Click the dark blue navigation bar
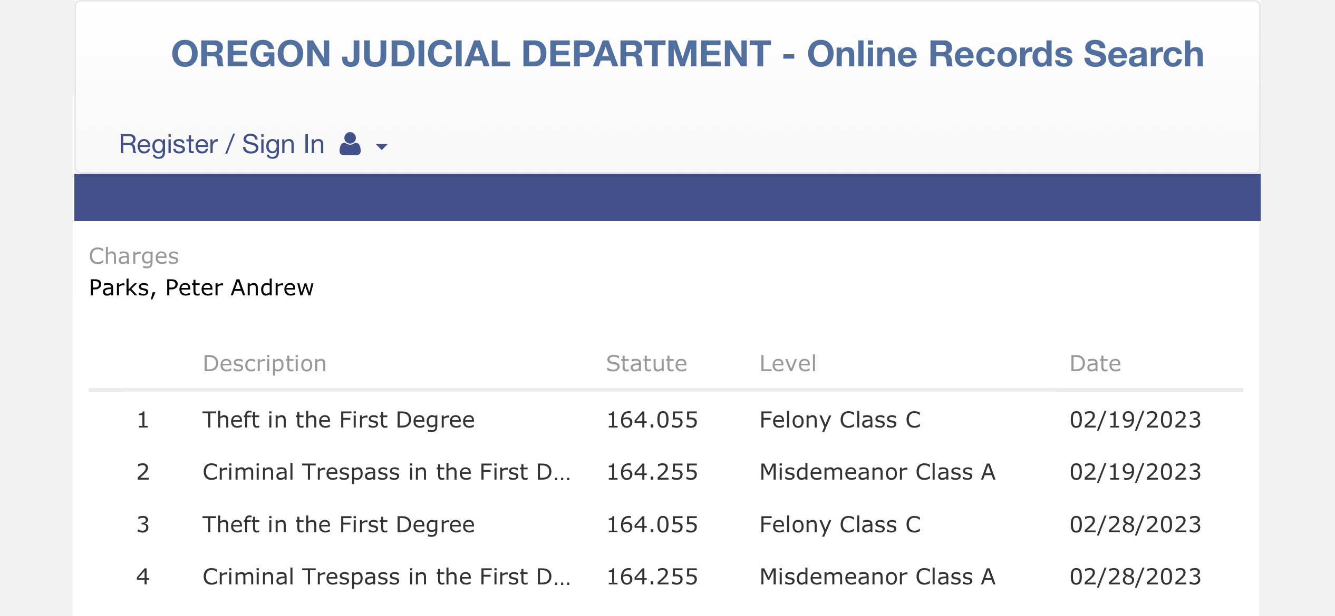 point(667,197)
